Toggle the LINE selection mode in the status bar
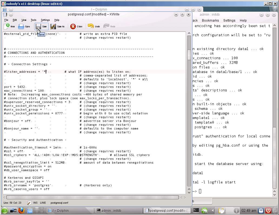Screen dimensions: 279x215 pyautogui.click(x=43, y=203)
